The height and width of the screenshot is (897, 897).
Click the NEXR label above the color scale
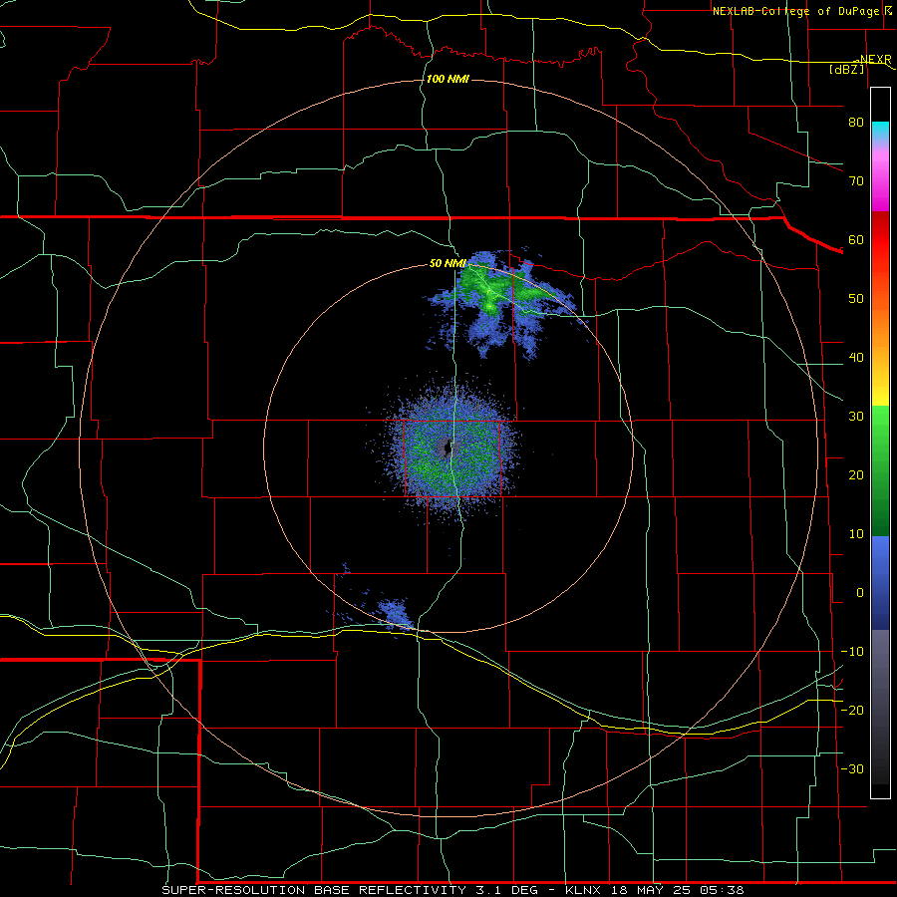875,59
